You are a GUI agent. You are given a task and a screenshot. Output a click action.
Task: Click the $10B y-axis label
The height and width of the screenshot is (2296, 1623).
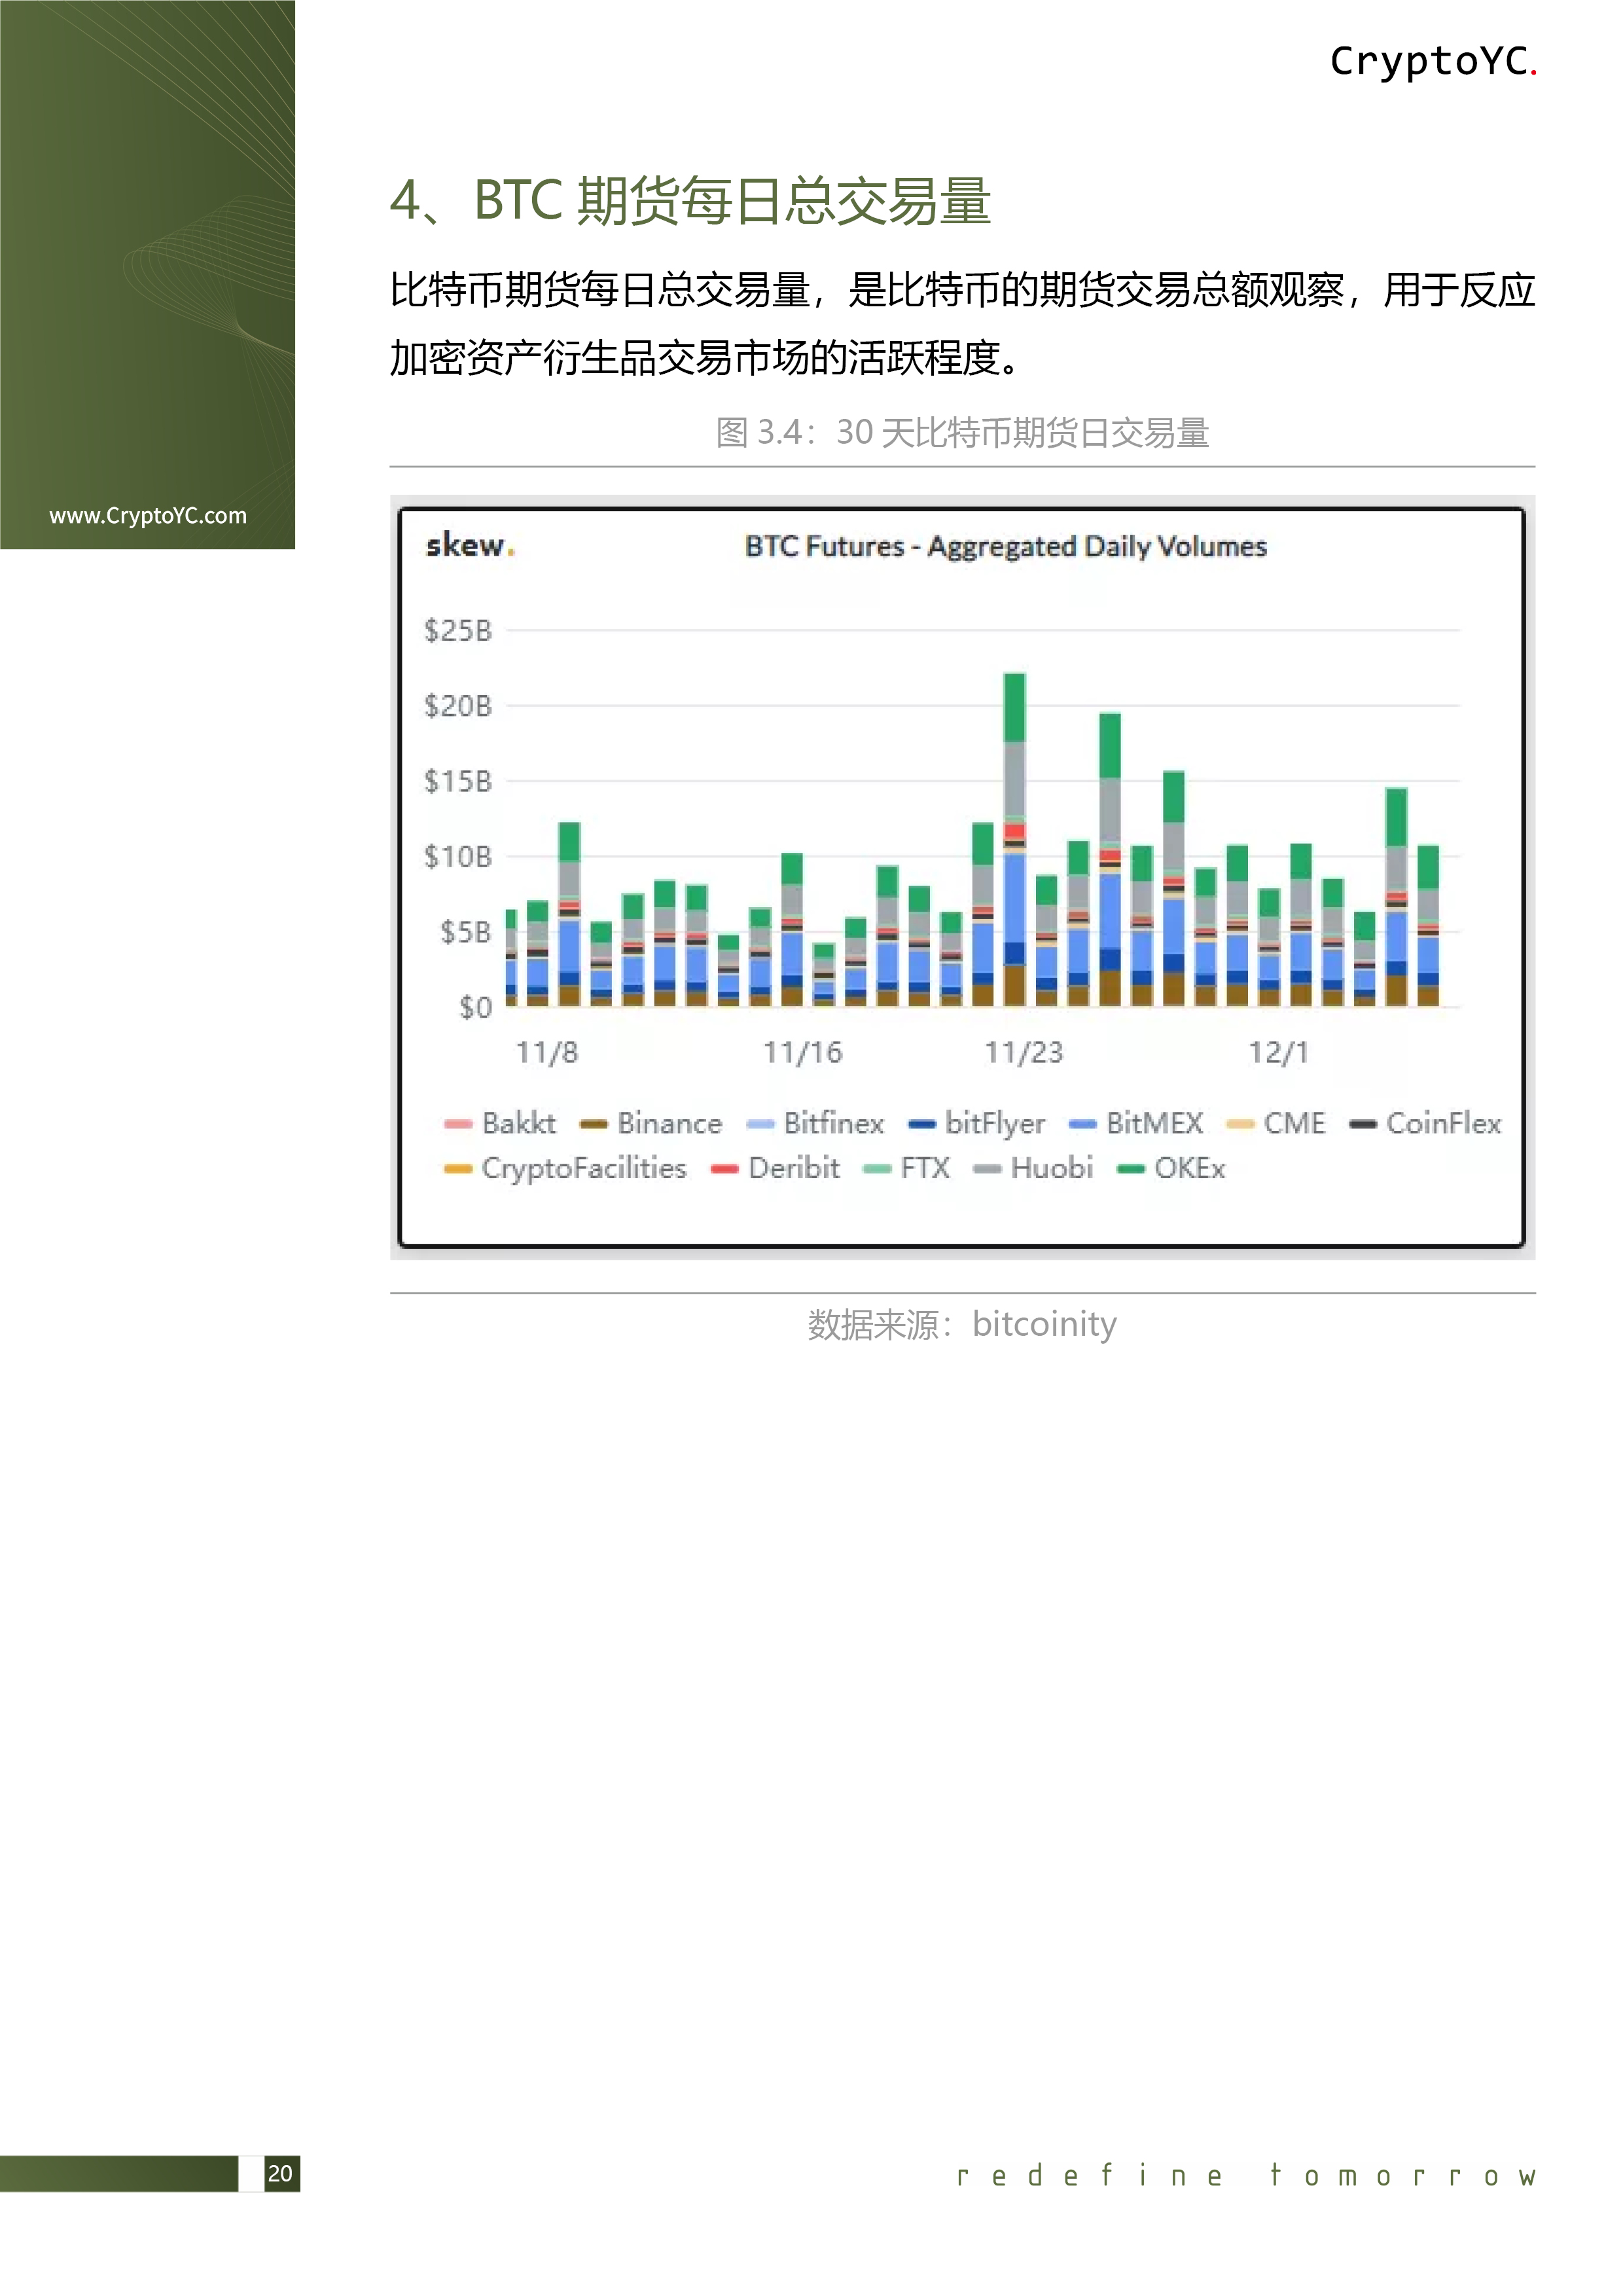click(458, 857)
